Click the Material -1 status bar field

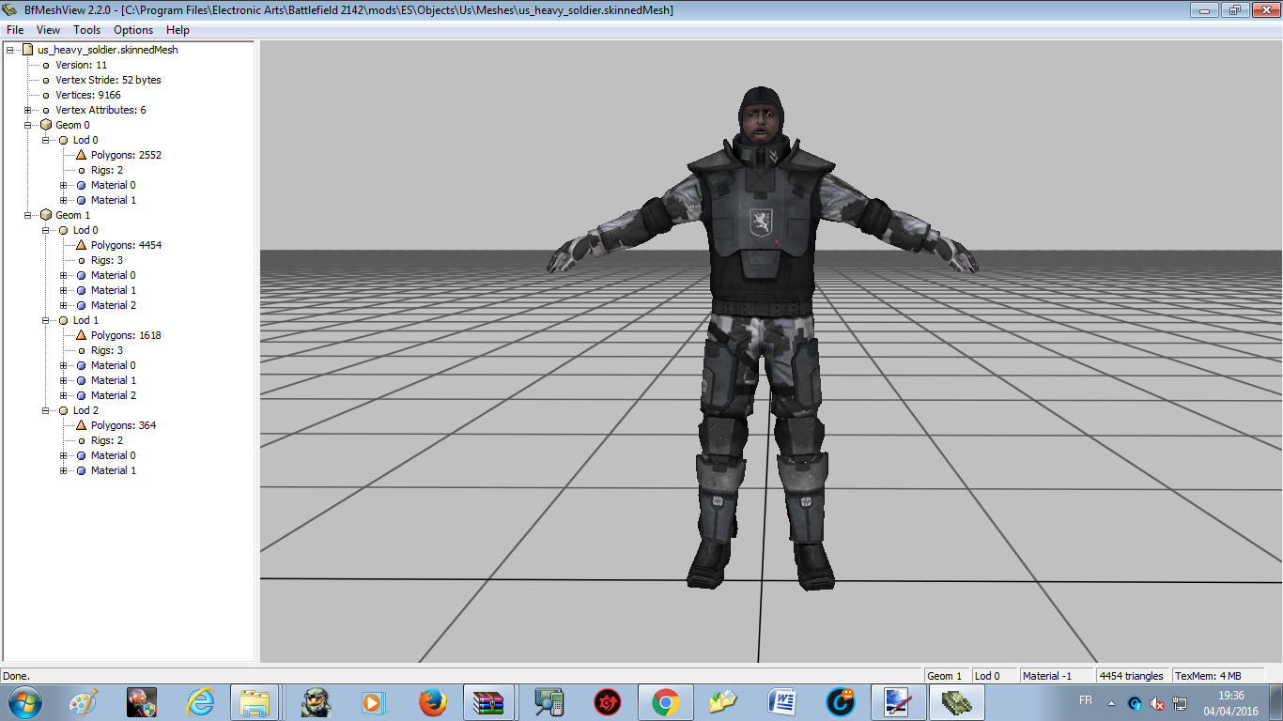1056,676
